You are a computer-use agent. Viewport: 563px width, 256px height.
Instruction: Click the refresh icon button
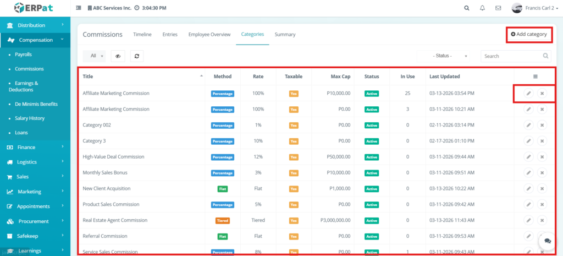point(135,56)
